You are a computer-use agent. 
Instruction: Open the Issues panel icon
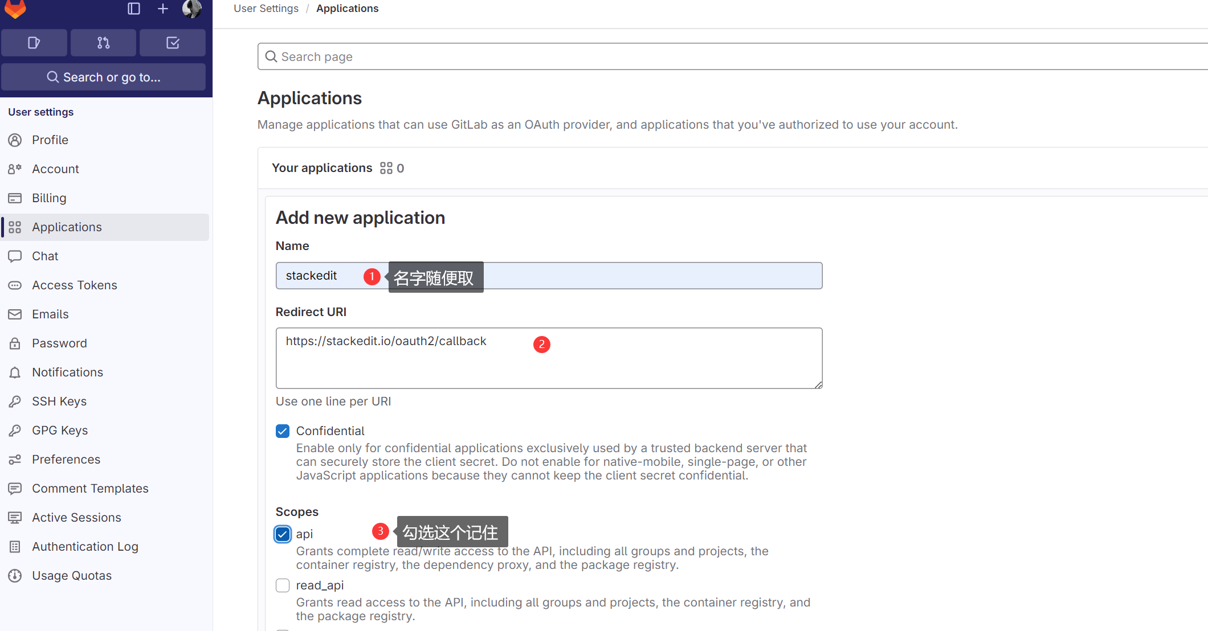34,42
